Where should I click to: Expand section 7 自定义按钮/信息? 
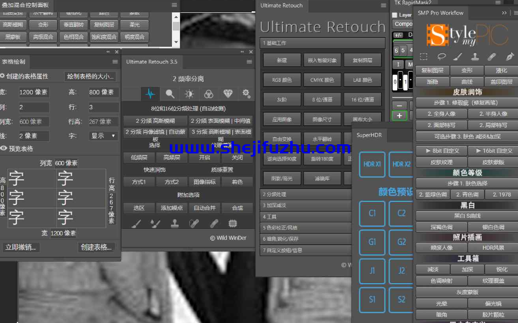[306, 250]
